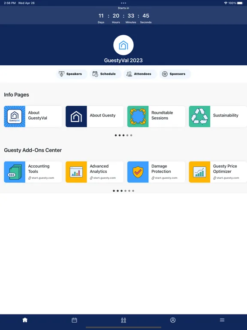Click the About GuestyVal card title
The height and width of the screenshot is (330, 247).
pyautogui.click(x=38, y=115)
